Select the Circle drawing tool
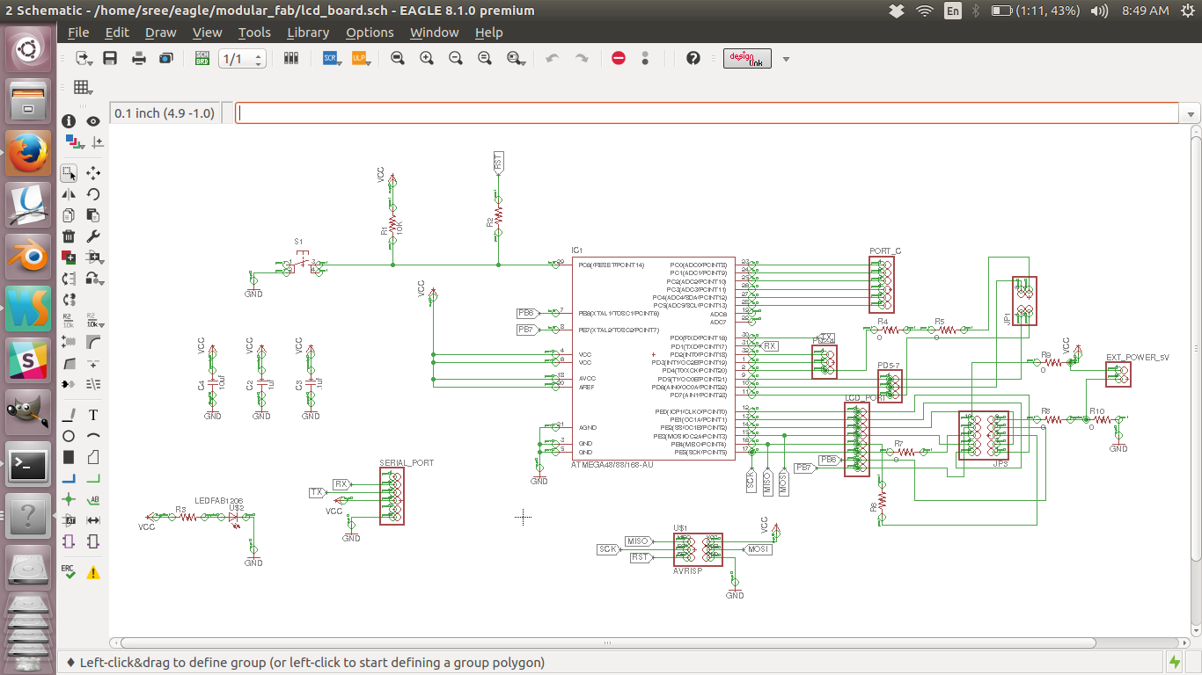1202x675 pixels. (x=69, y=436)
